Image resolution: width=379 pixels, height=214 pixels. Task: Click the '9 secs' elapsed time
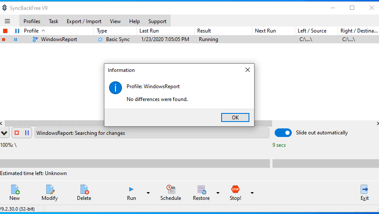pos(279,145)
